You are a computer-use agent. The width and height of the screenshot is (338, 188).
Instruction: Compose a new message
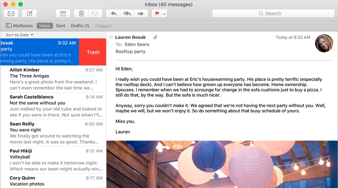30,14
